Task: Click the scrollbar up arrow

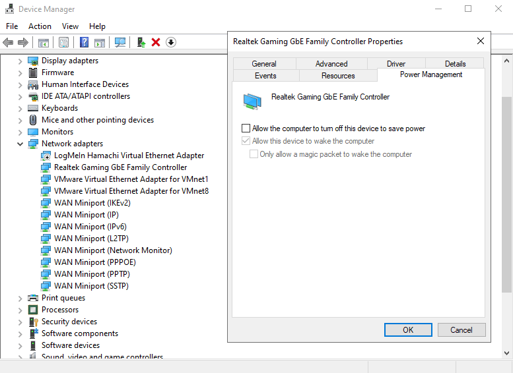Action: click(506, 61)
